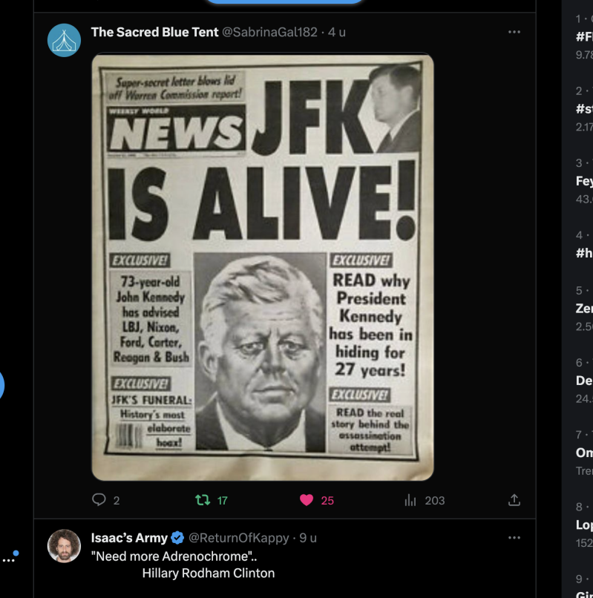Share the JFK Is Alive tweet
The width and height of the screenshot is (593, 598).
coord(514,500)
